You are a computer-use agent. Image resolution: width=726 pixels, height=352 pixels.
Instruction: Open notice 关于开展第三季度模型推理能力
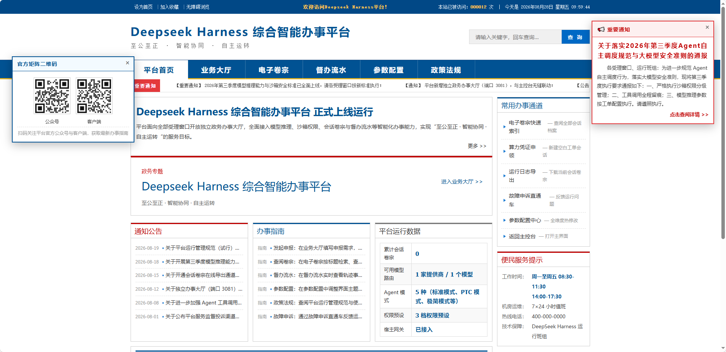pos(202,262)
